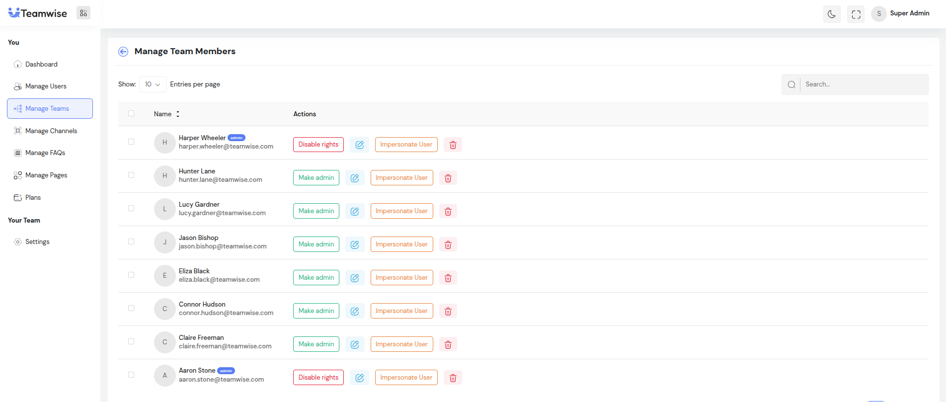Delete Hunter Lane with the trash icon
Screen dimensions: 946x402
click(x=448, y=178)
